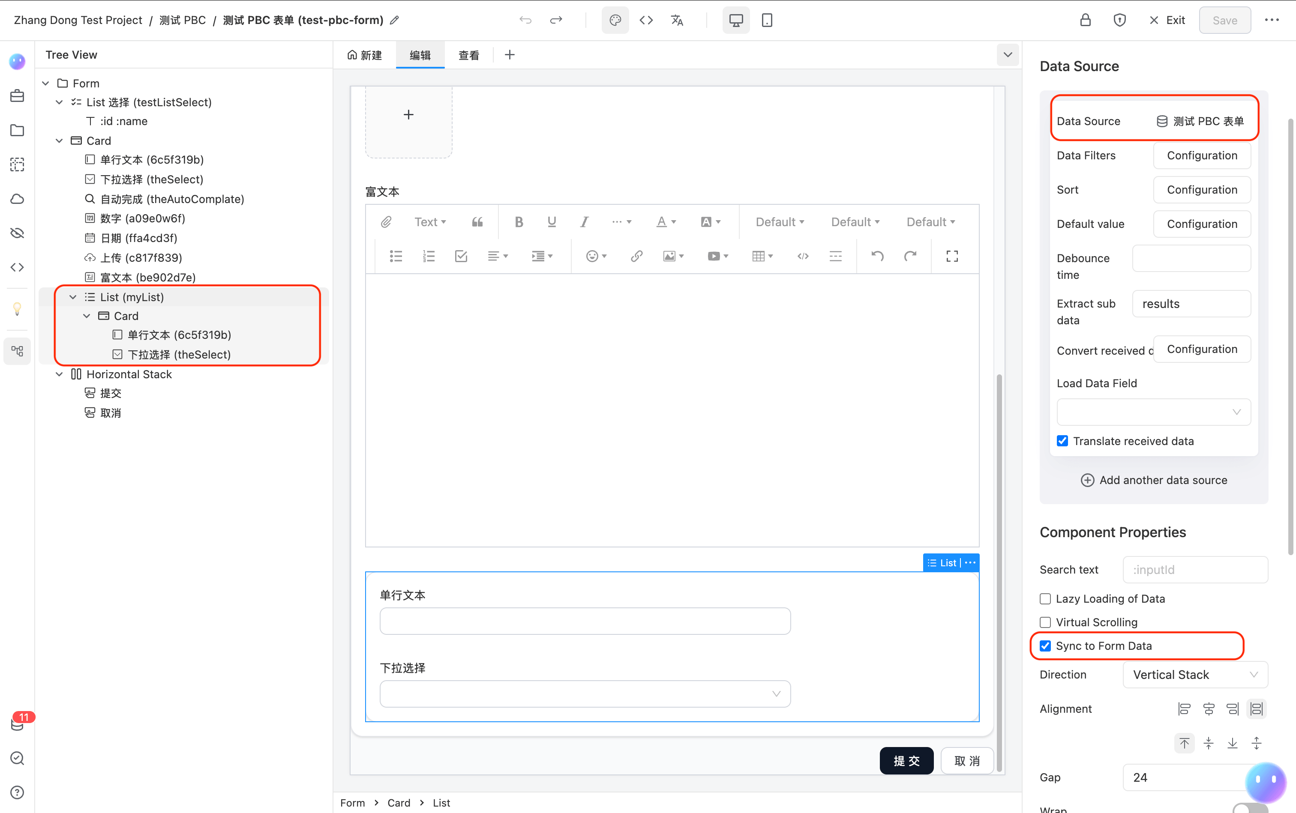
Task: Toggle fullscreen in rich text editor
Action: (952, 257)
